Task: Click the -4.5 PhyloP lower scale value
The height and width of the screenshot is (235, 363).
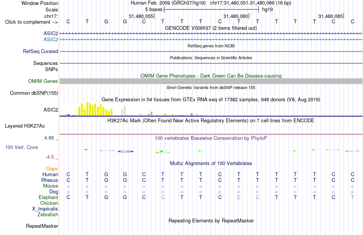Action: tap(50, 157)
